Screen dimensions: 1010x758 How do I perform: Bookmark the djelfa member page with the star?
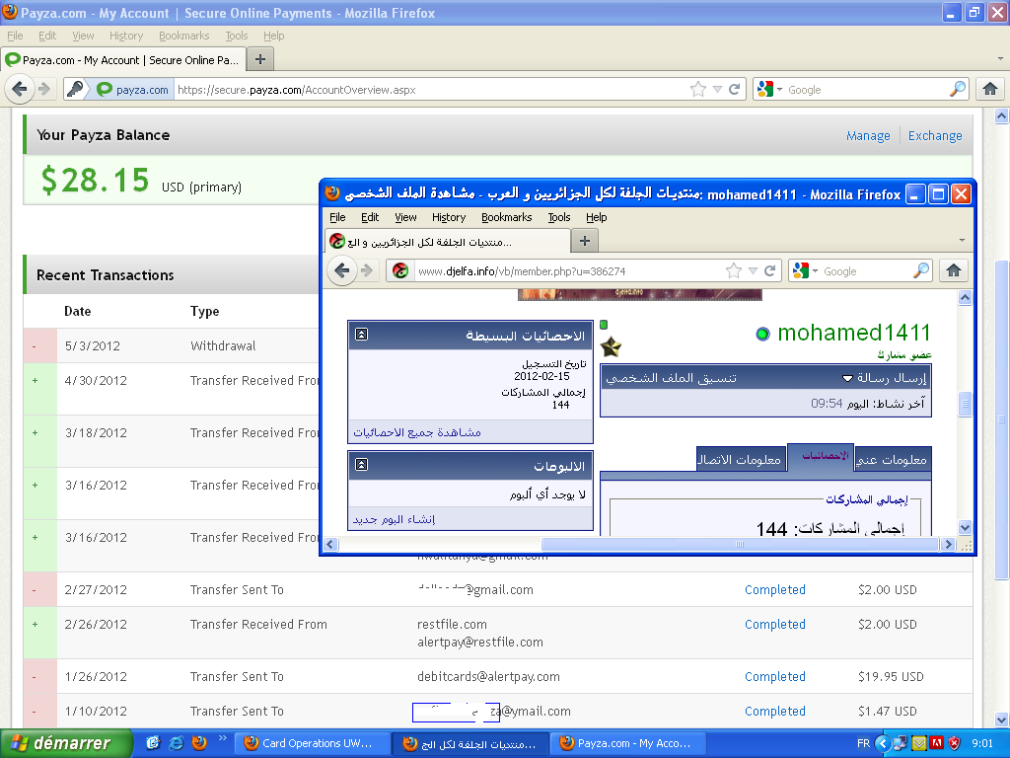734,270
